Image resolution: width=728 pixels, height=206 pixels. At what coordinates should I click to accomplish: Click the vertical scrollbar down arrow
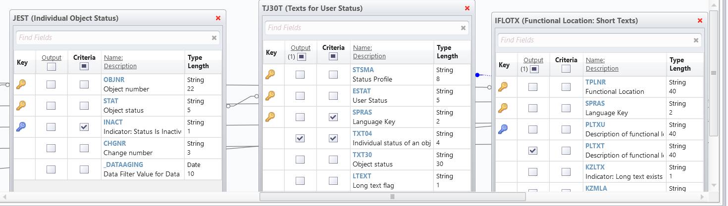pos(714,185)
